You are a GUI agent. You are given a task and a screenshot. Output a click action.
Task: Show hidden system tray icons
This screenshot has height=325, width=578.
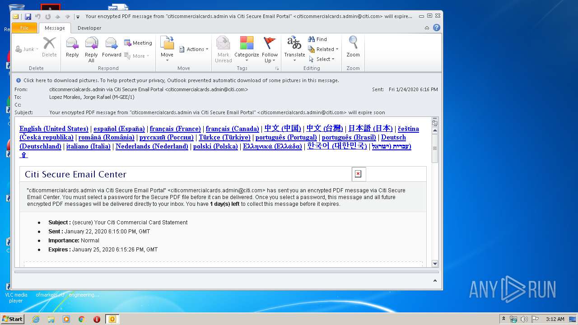pyautogui.click(x=504, y=319)
